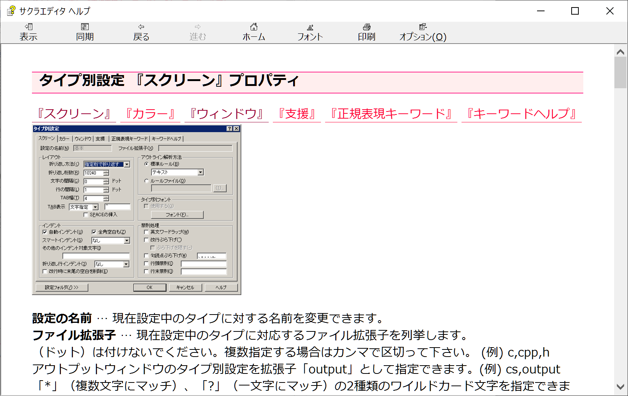Click the 印刷 (Print) toolbar button
This screenshot has height=396, width=628.
[366, 32]
